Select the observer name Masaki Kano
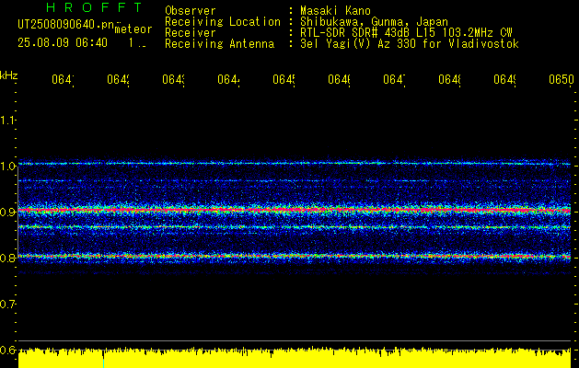Image resolution: width=579 pixels, height=368 pixels. [x=335, y=11]
